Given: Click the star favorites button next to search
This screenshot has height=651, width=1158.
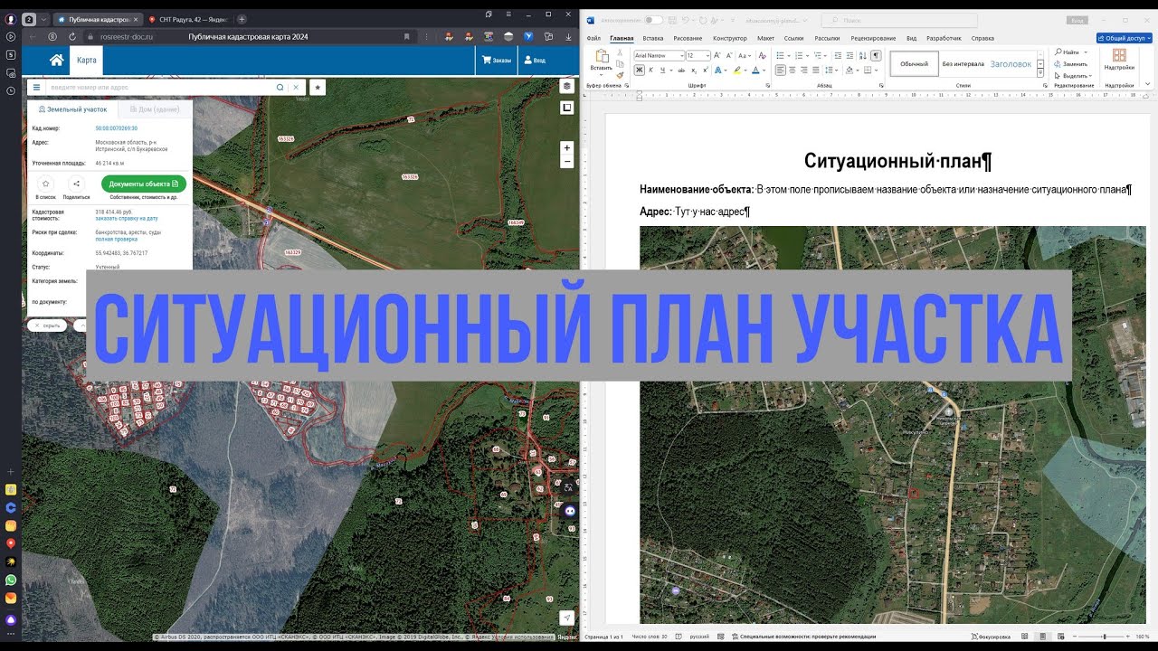Looking at the screenshot, I should click(x=318, y=88).
